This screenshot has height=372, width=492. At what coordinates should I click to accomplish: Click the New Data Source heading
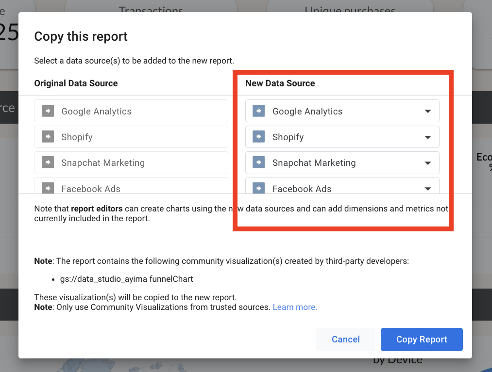tap(280, 83)
